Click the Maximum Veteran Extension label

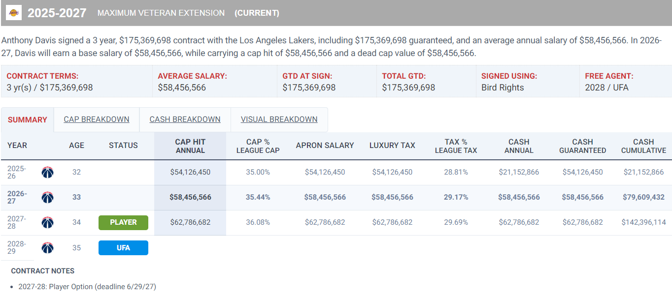[x=161, y=13]
